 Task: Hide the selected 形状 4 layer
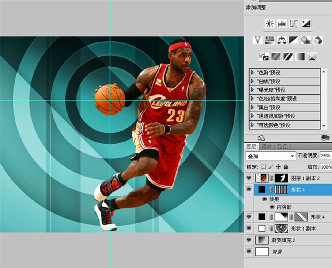[249, 189]
